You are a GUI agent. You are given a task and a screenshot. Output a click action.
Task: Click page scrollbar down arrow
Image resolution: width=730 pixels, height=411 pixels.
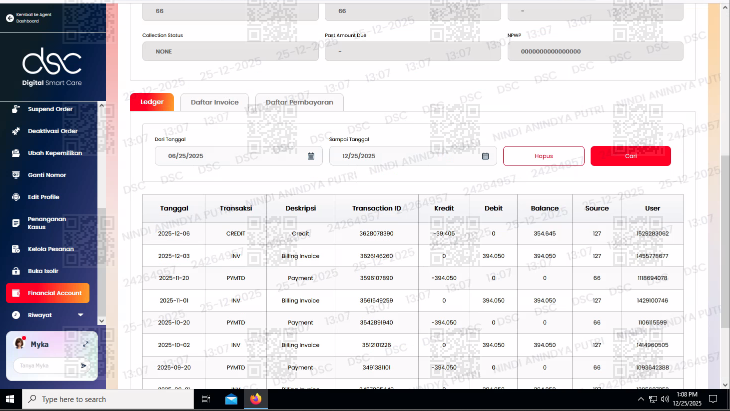(x=726, y=385)
